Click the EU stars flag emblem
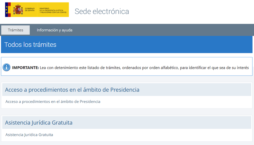 [x=6, y=10]
